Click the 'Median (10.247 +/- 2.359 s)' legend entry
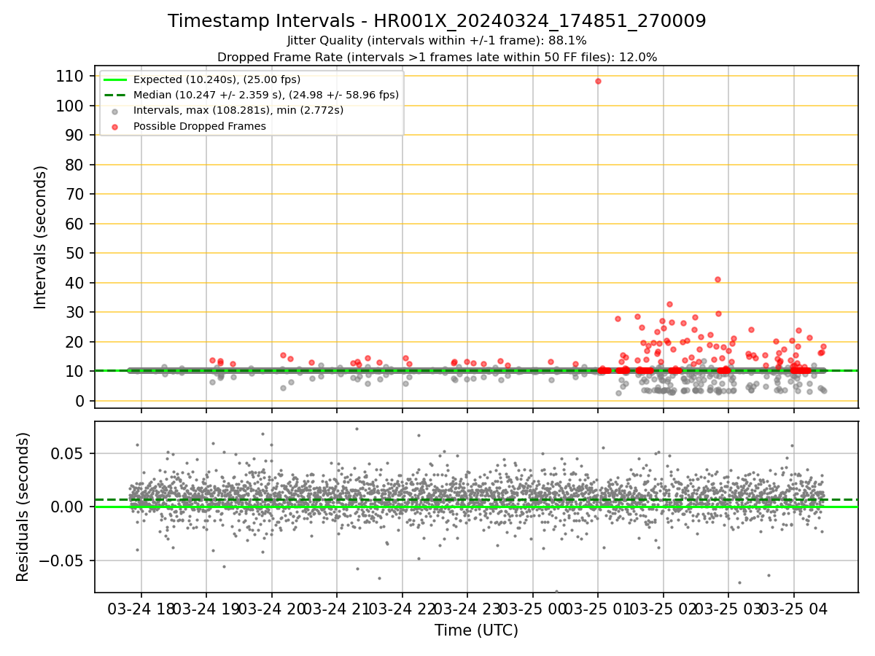This screenshot has height=656, width=875. click(x=266, y=95)
